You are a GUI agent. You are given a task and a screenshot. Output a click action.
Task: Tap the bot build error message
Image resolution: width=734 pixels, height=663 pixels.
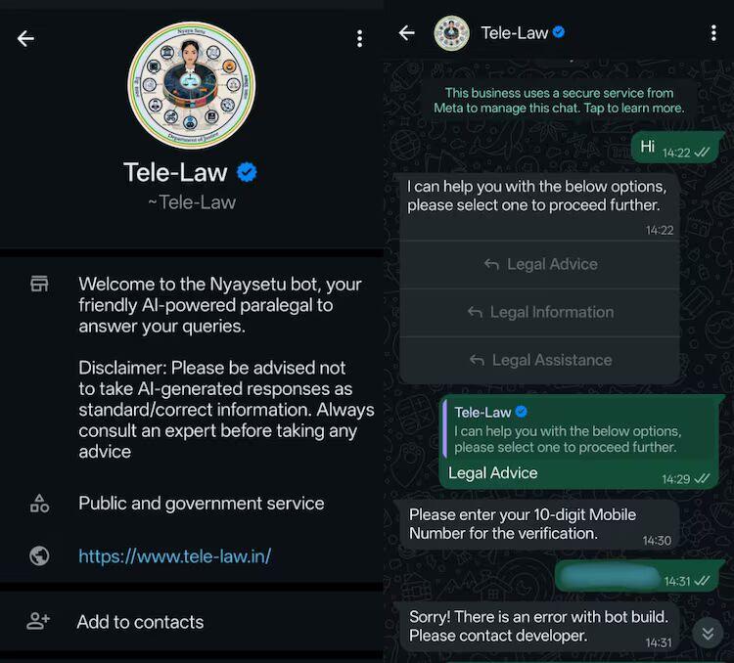click(x=538, y=626)
